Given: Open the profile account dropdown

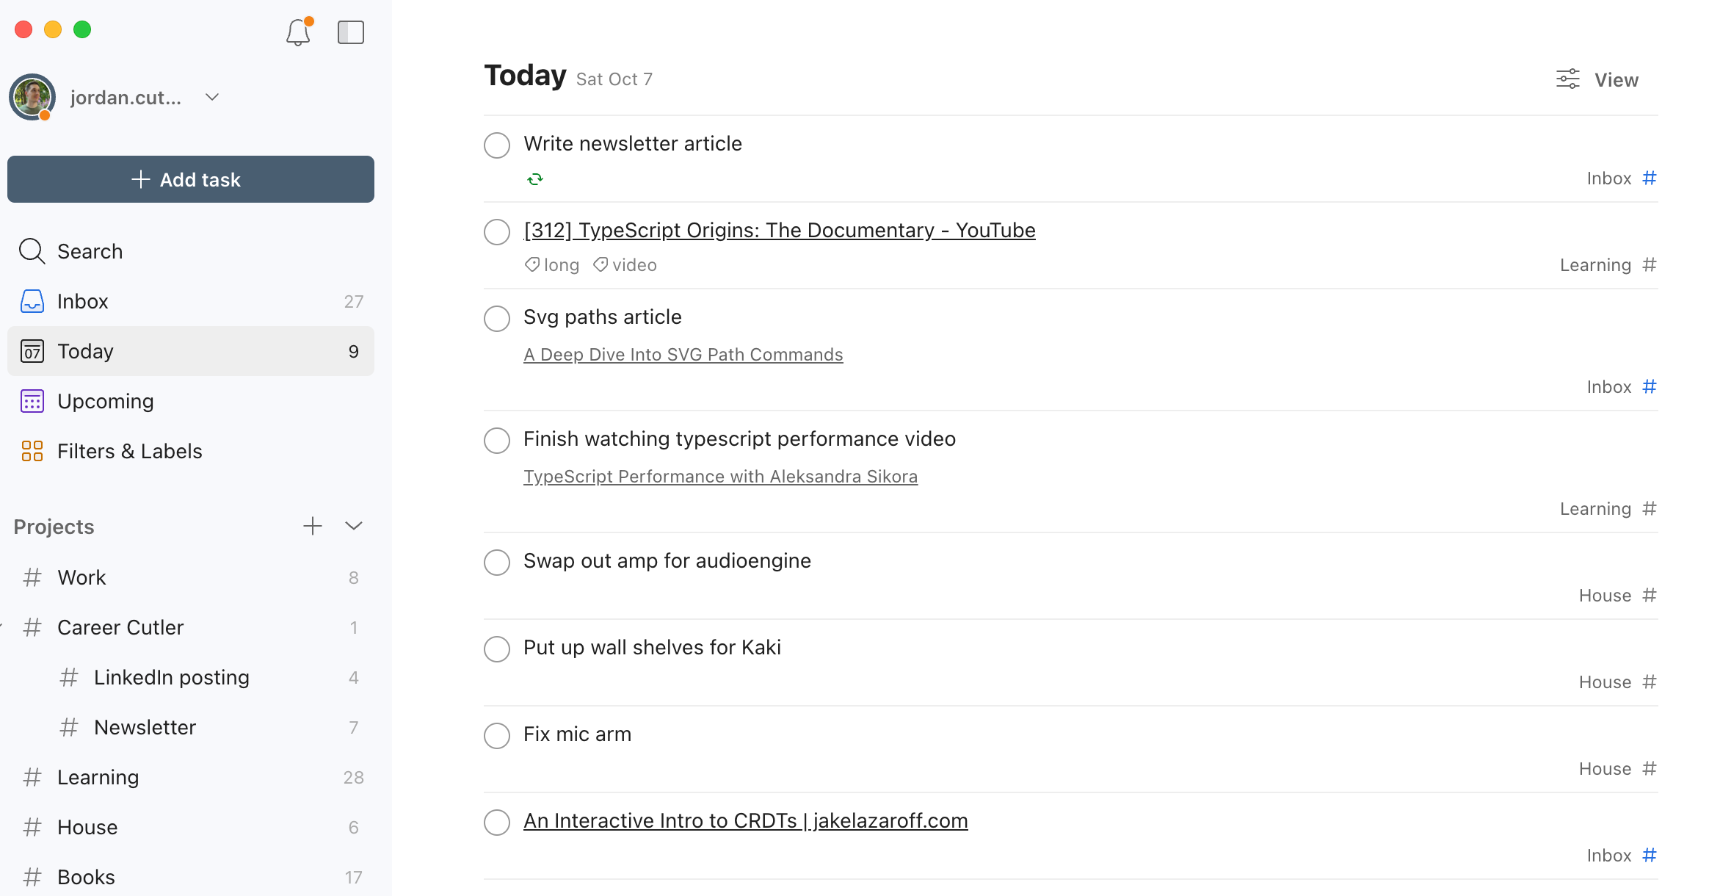Looking at the screenshot, I should 212,96.
